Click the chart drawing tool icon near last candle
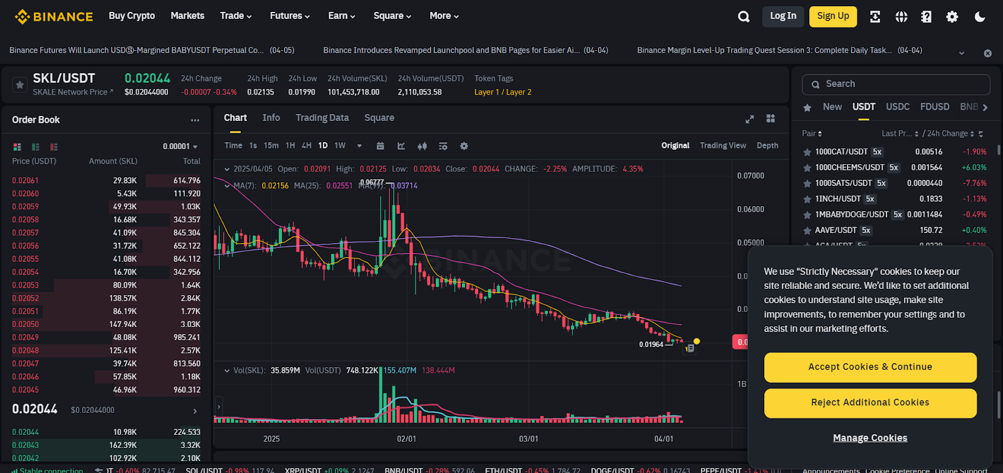 pyautogui.click(x=690, y=348)
